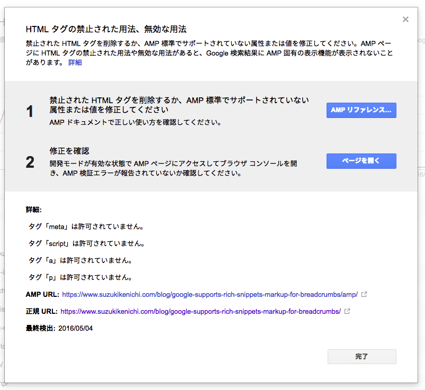Select the タグ「a」error line
Image resolution: width=425 pixels, height=390 pixels.
[80, 260]
